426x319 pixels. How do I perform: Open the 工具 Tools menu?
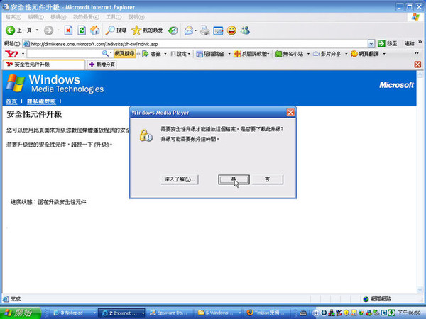(114, 17)
